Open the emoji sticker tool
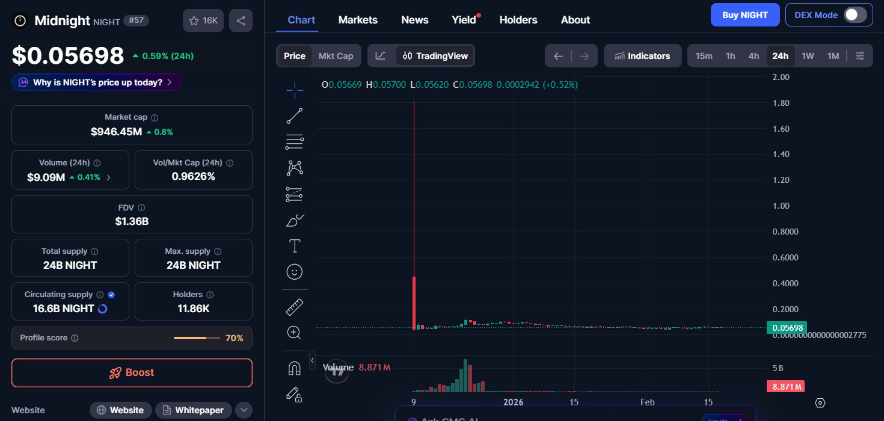884x421 pixels. pyautogui.click(x=295, y=272)
